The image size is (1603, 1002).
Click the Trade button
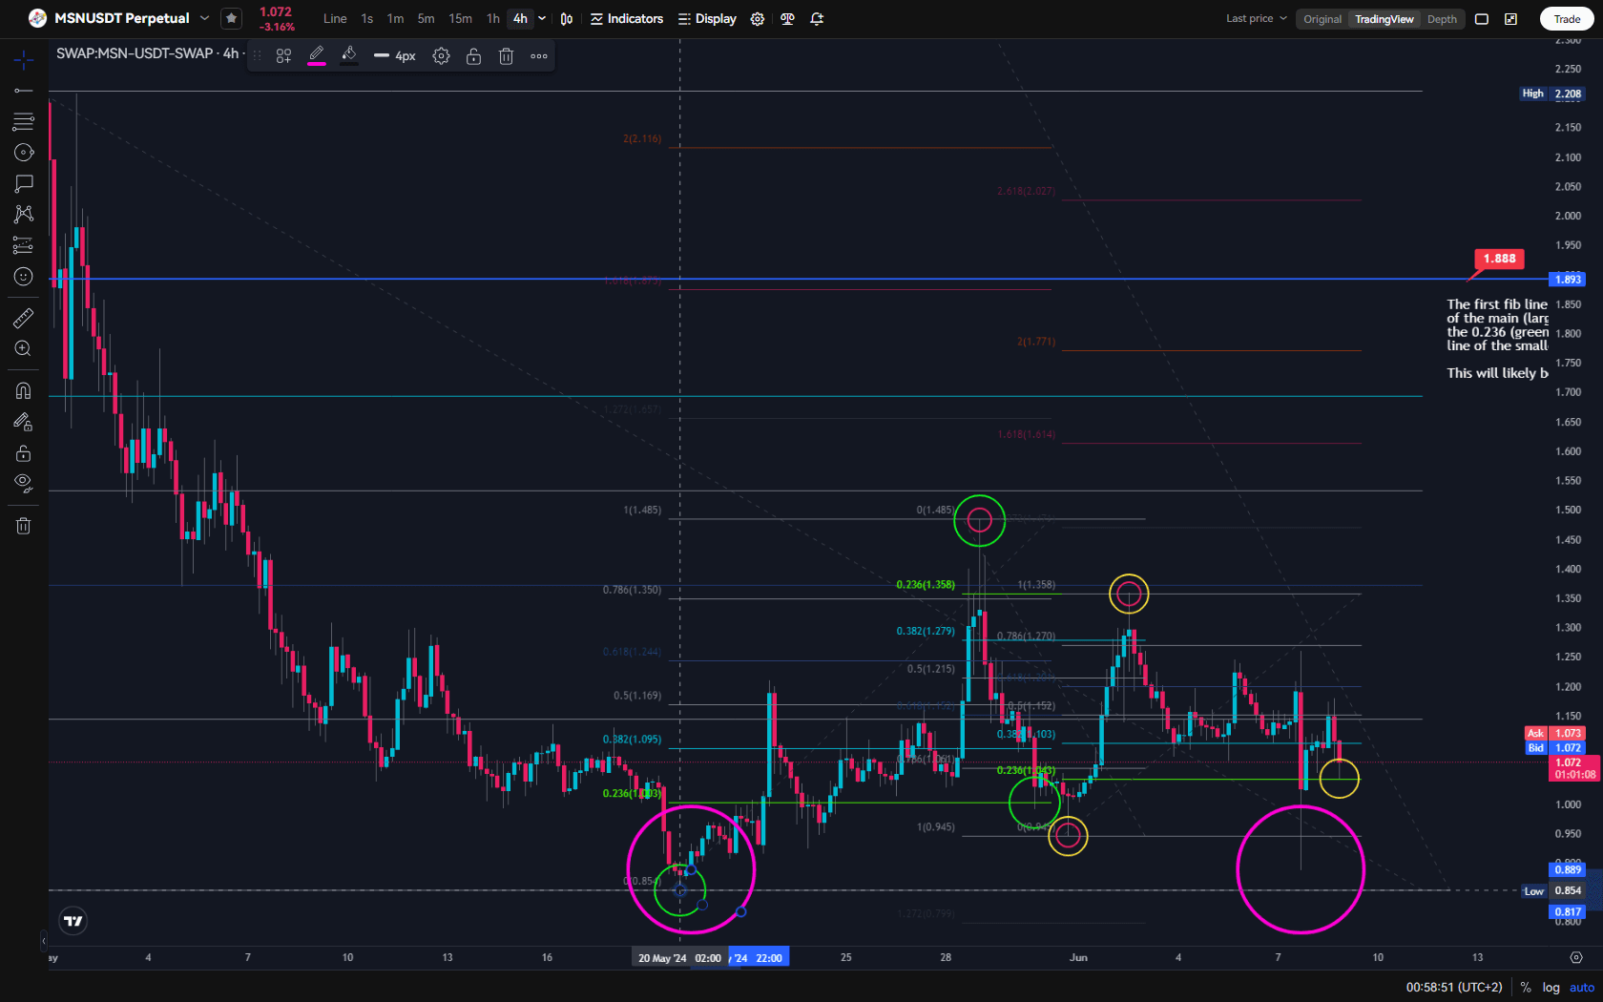point(1567,19)
